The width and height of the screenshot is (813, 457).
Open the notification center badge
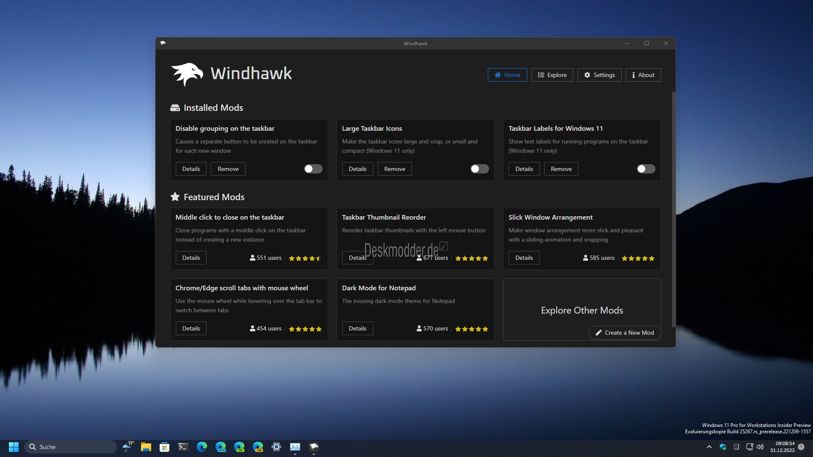pos(801,447)
